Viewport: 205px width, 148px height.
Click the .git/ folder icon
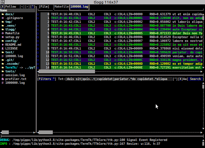[x=3, y=60]
